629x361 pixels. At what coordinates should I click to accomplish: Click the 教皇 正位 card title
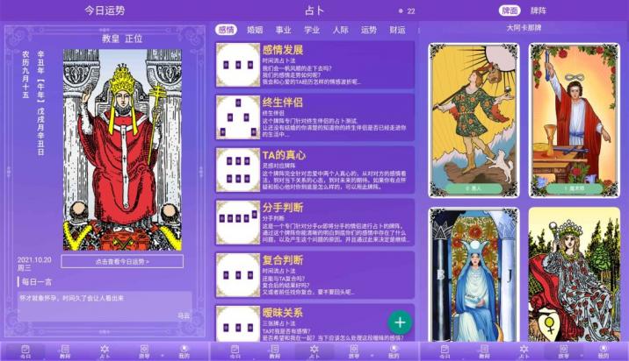[122, 39]
